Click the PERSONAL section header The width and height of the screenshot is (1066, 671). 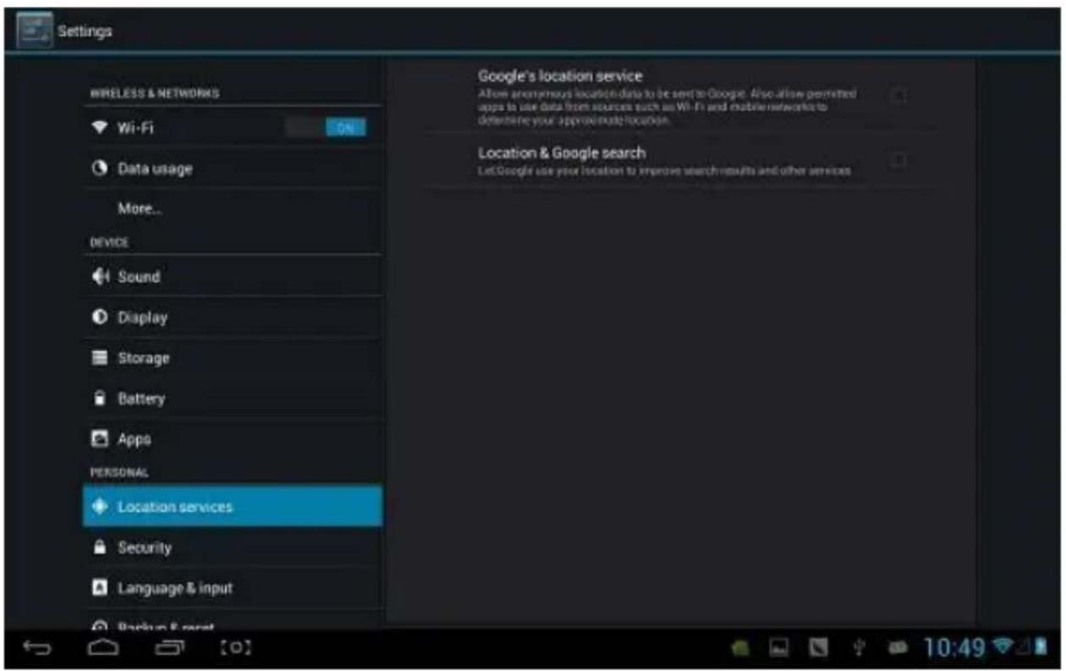coord(119,471)
